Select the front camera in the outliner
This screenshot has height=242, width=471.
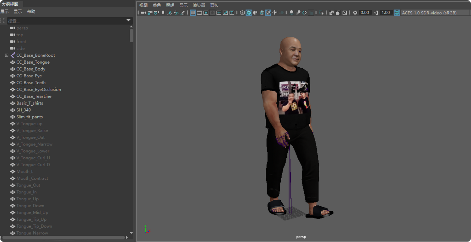coord(21,42)
